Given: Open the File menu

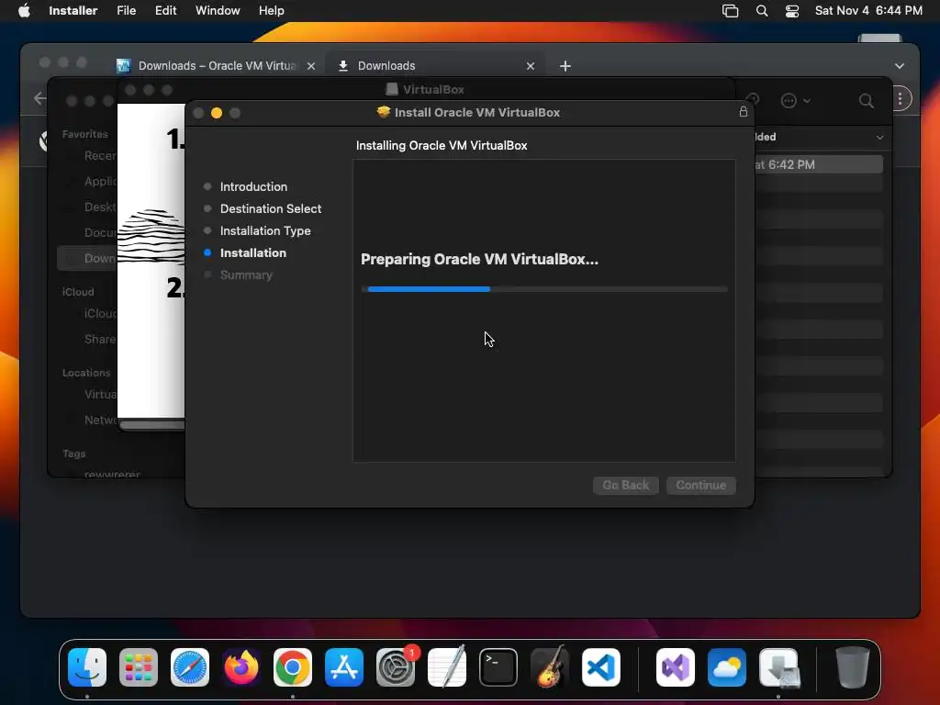Looking at the screenshot, I should [x=126, y=11].
